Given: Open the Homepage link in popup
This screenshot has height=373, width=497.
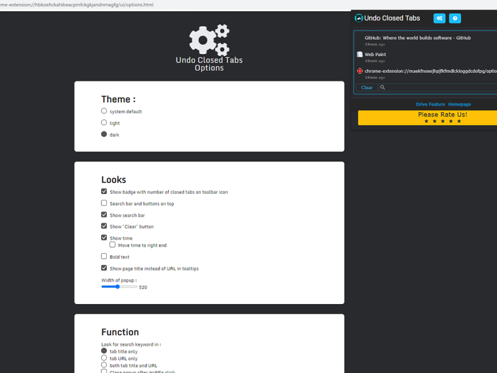Looking at the screenshot, I should tap(459, 104).
